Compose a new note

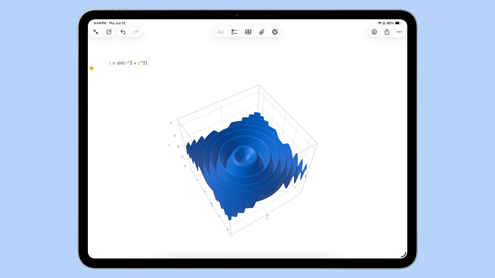click(109, 32)
